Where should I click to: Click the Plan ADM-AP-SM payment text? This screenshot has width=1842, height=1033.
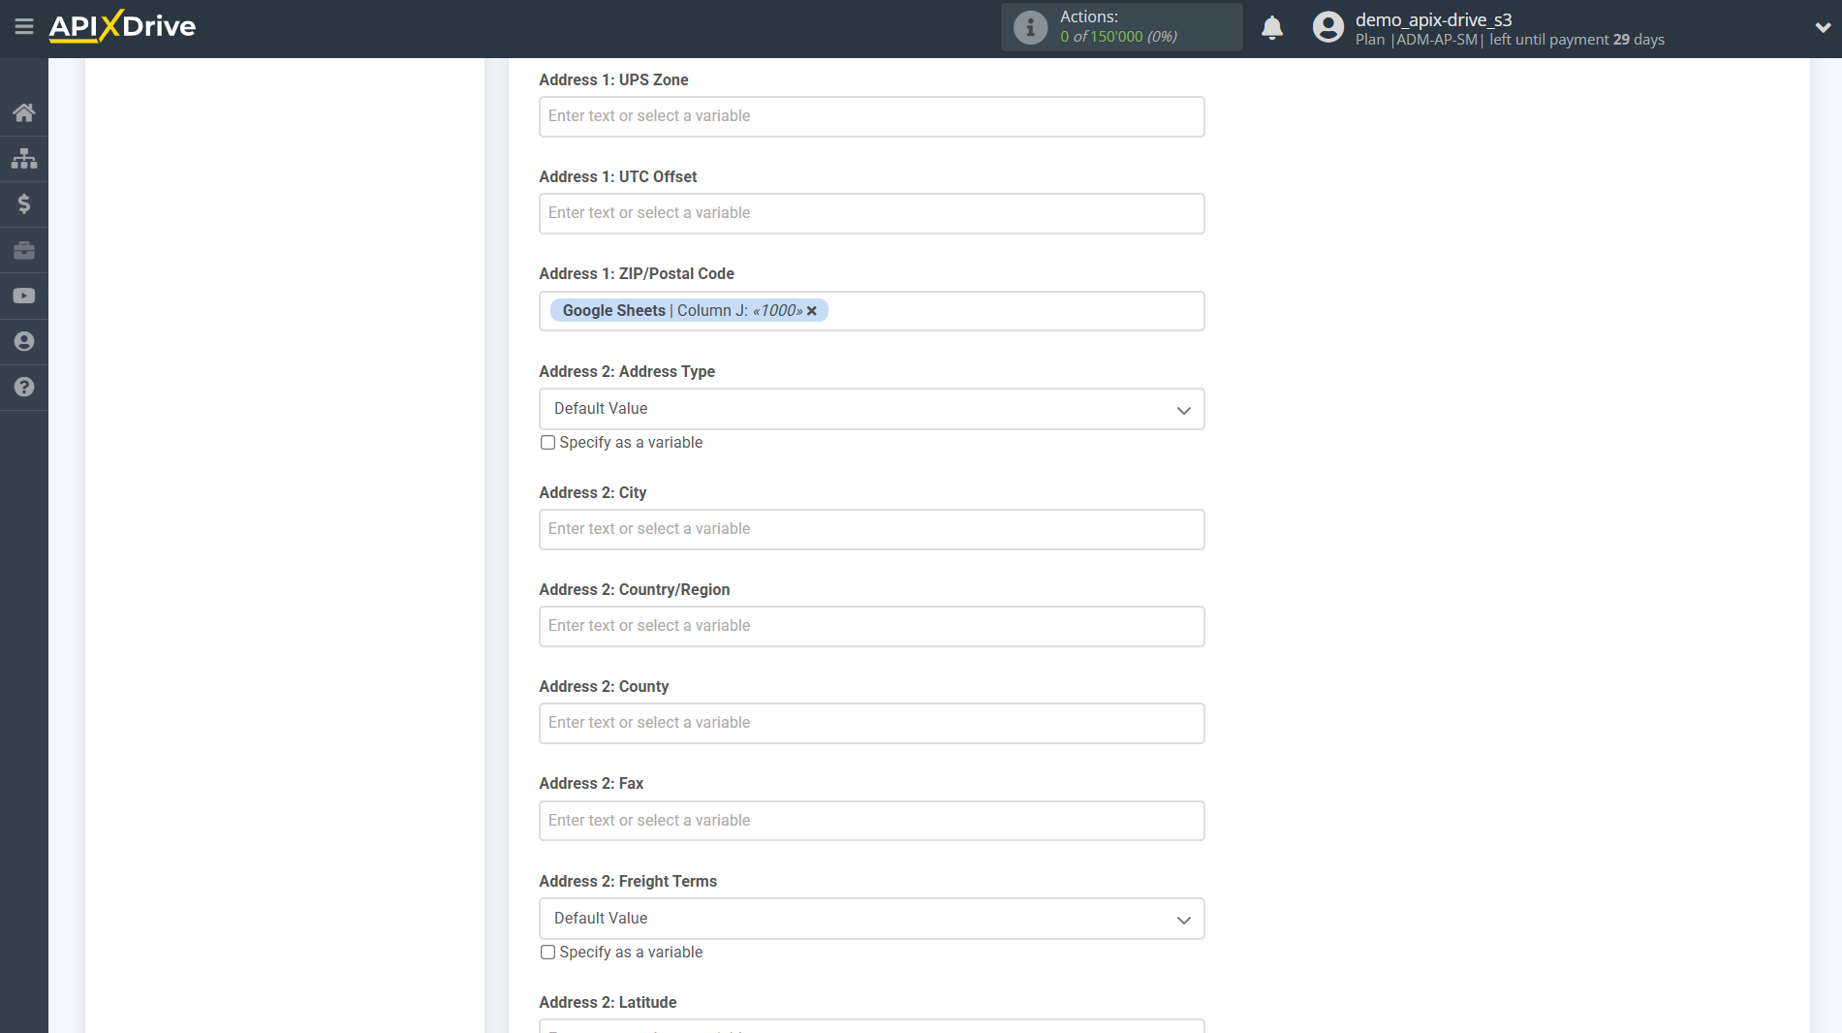pos(1510,40)
